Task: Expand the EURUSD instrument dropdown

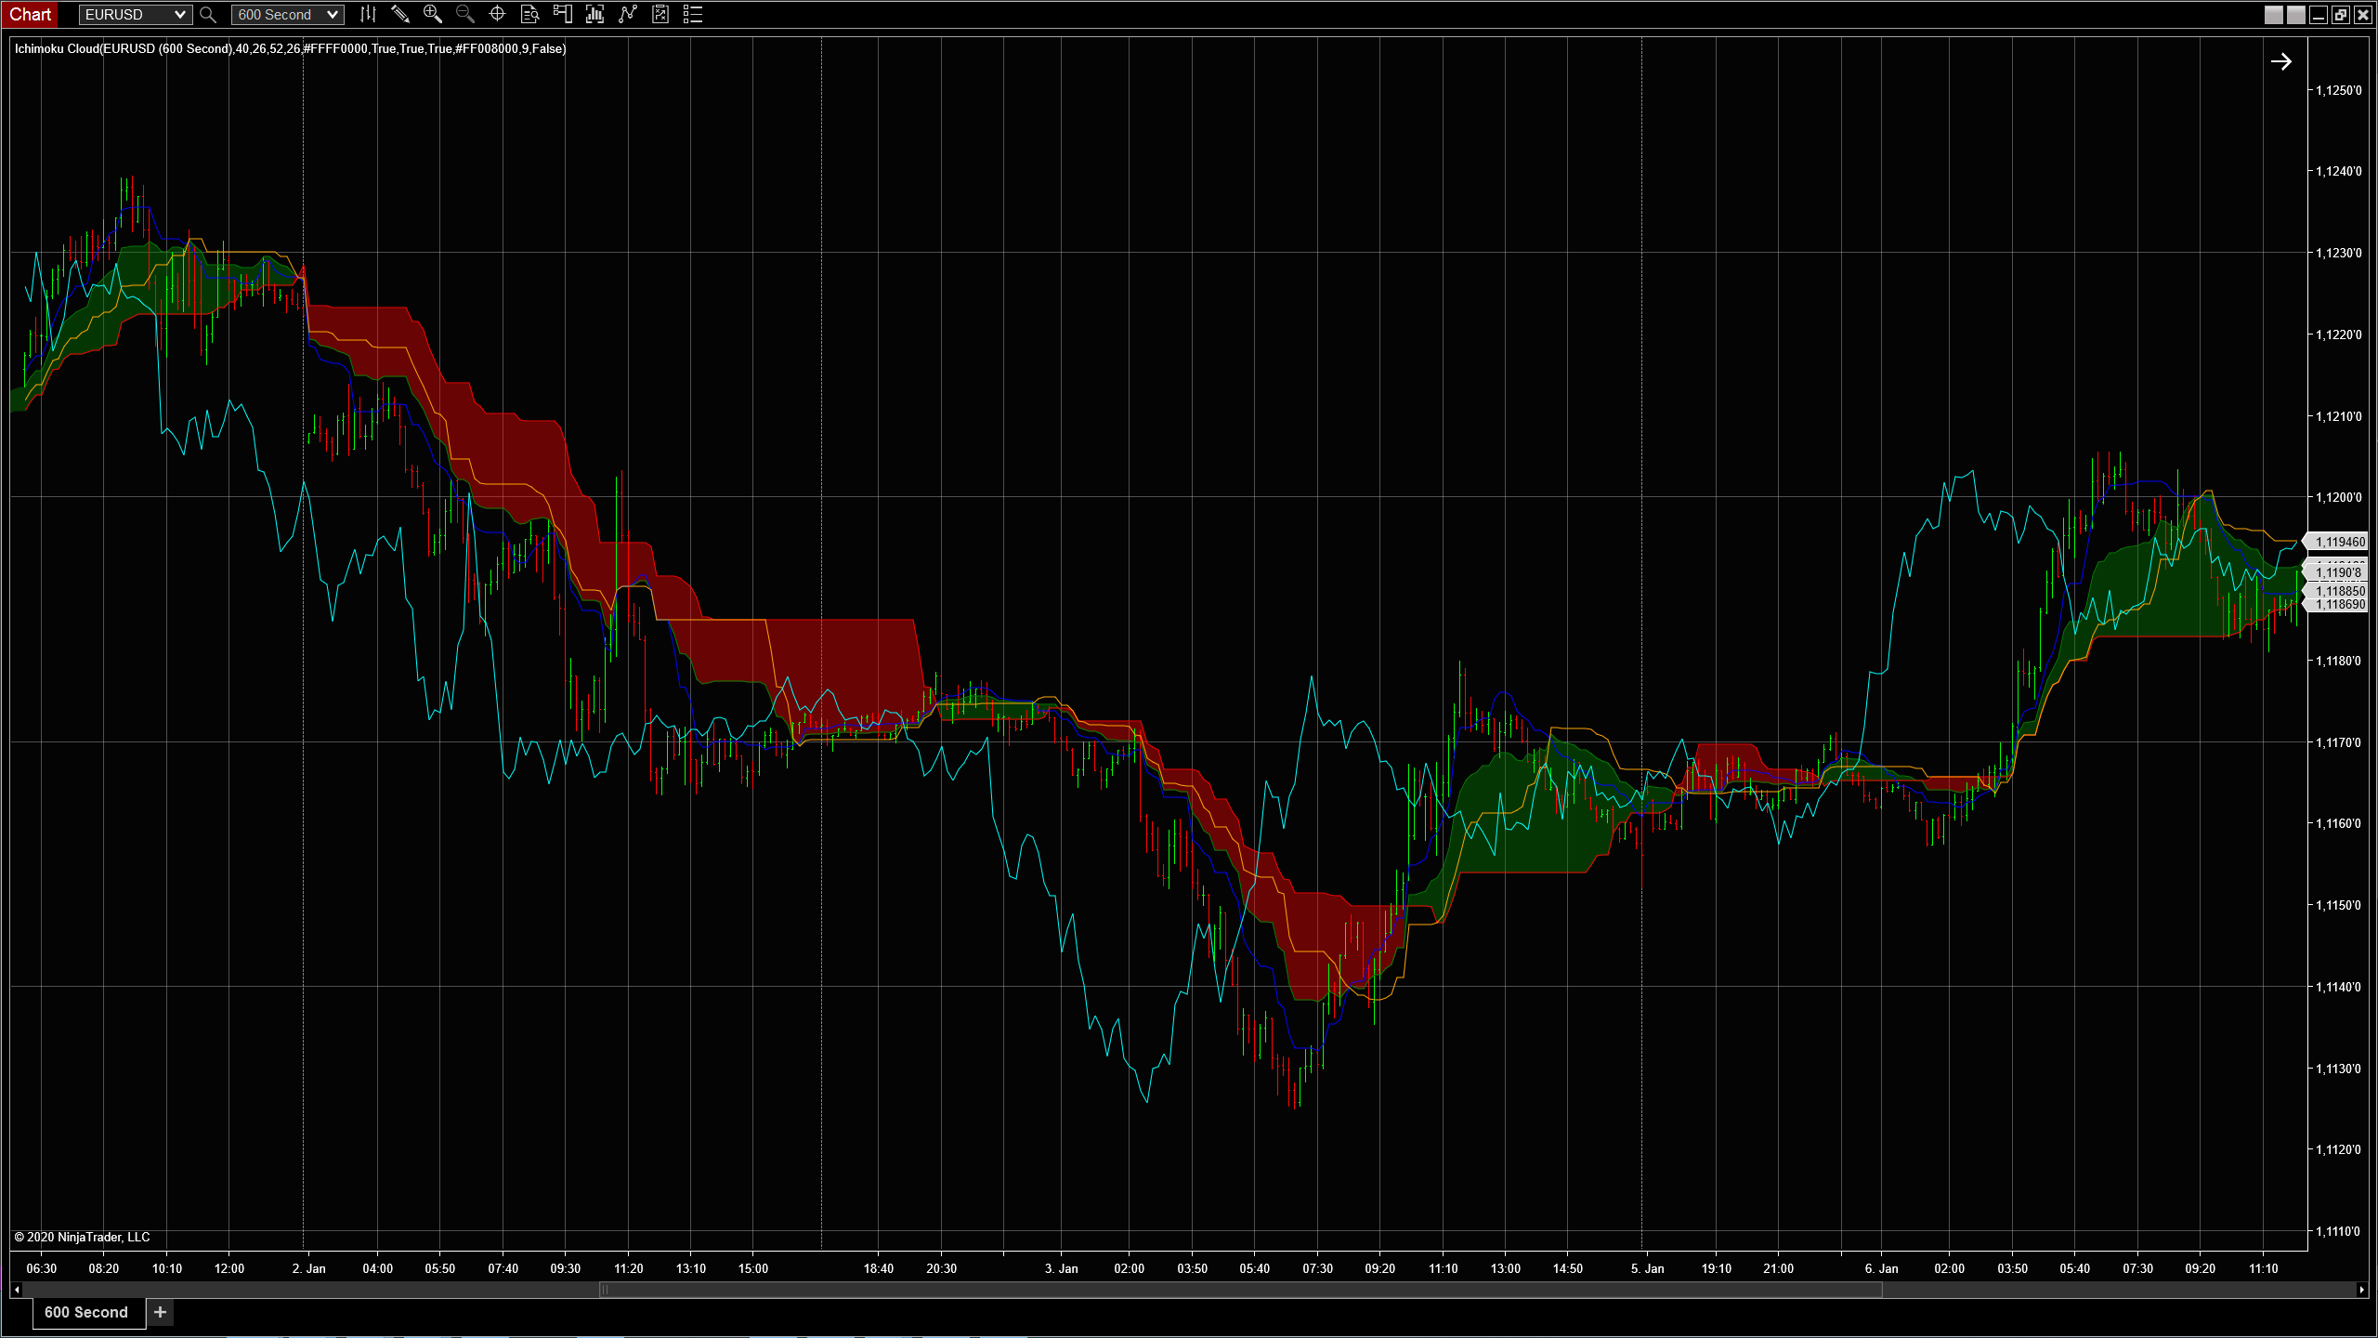Action: pos(179,15)
